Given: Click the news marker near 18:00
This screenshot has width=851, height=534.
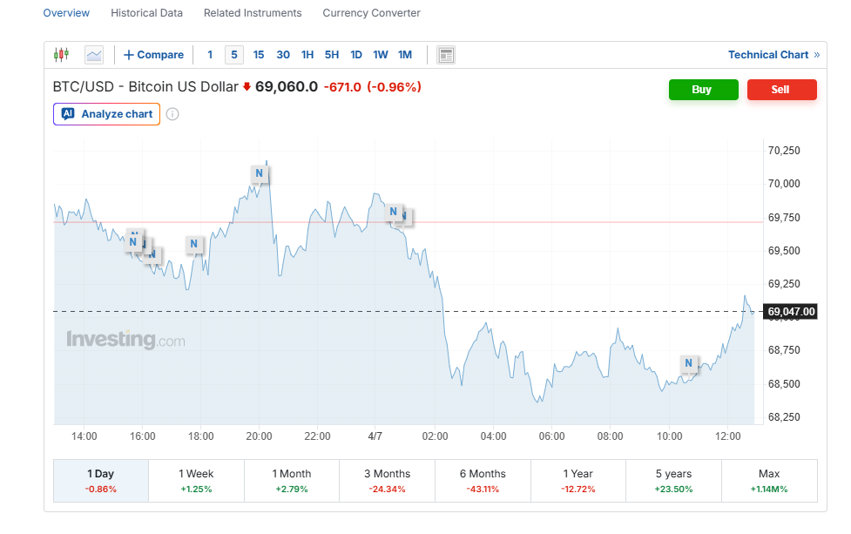Looking at the screenshot, I should click(194, 244).
